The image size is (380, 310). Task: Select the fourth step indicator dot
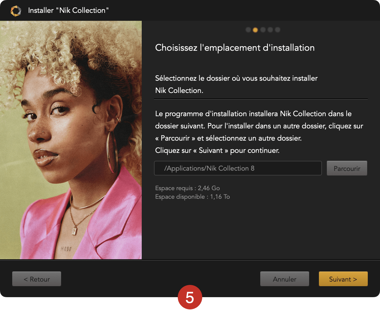point(270,30)
